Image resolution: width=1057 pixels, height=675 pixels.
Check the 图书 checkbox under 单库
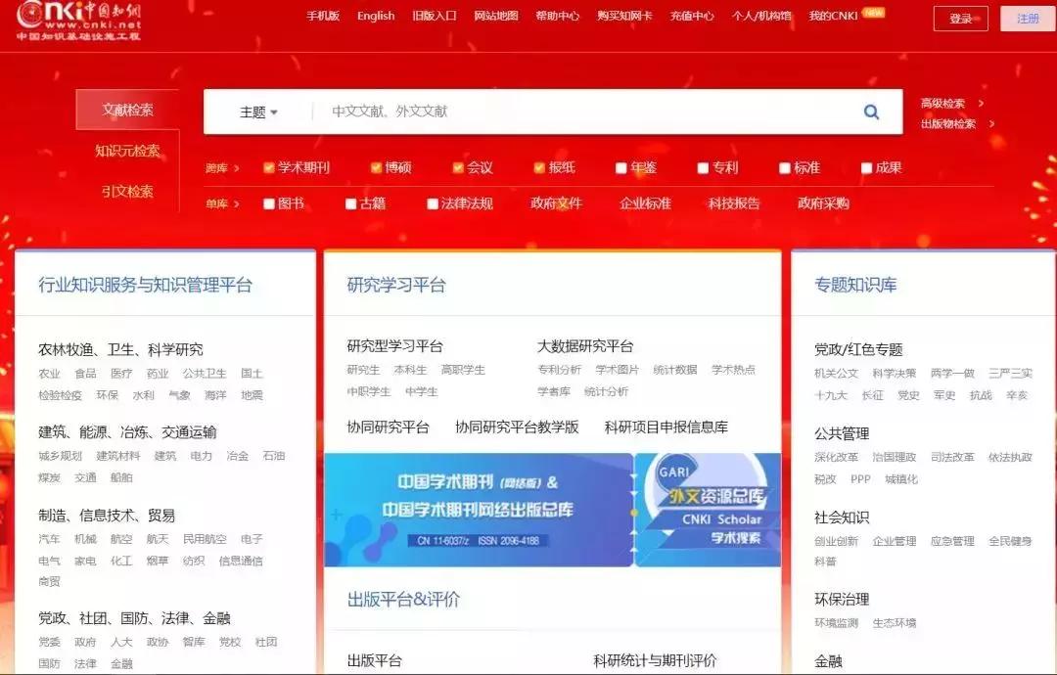click(x=268, y=203)
